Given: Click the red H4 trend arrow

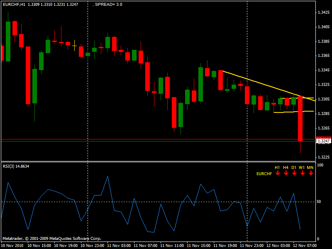Looking at the screenshot, I should pyautogui.click(x=286, y=173).
